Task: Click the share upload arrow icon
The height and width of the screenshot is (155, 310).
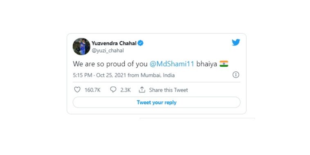Action: click(142, 90)
